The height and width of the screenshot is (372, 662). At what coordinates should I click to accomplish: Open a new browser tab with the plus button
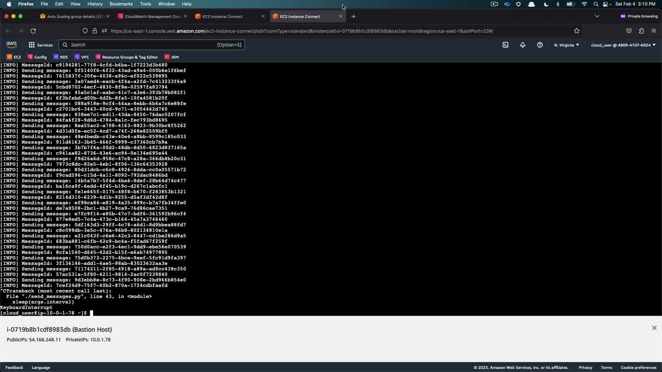point(353,17)
